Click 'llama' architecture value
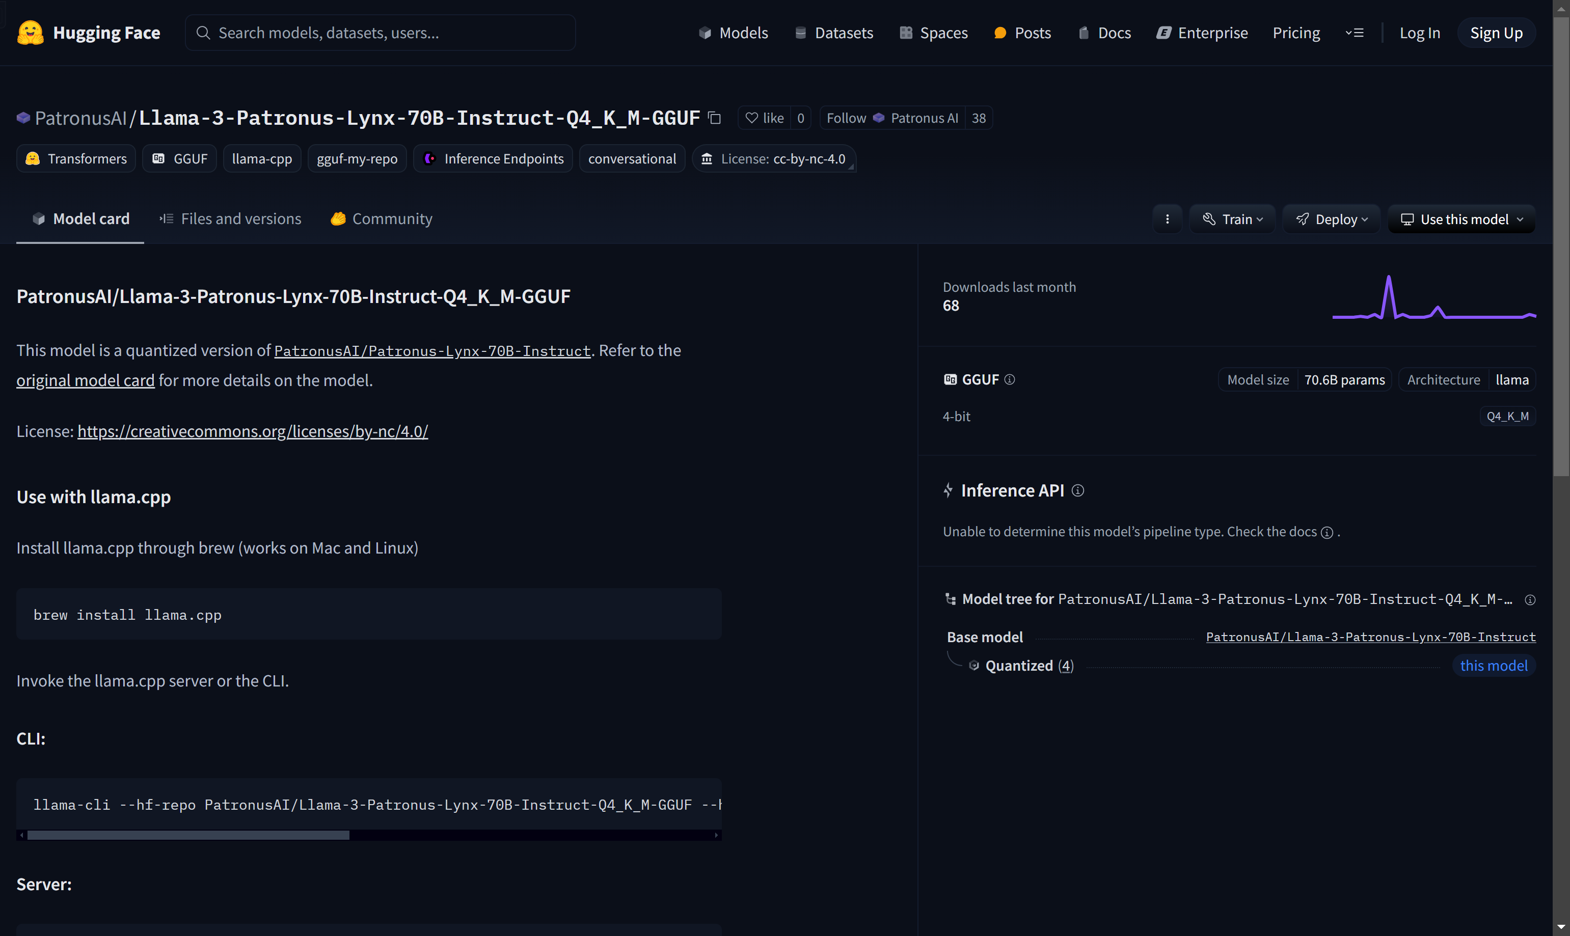 pyautogui.click(x=1512, y=380)
